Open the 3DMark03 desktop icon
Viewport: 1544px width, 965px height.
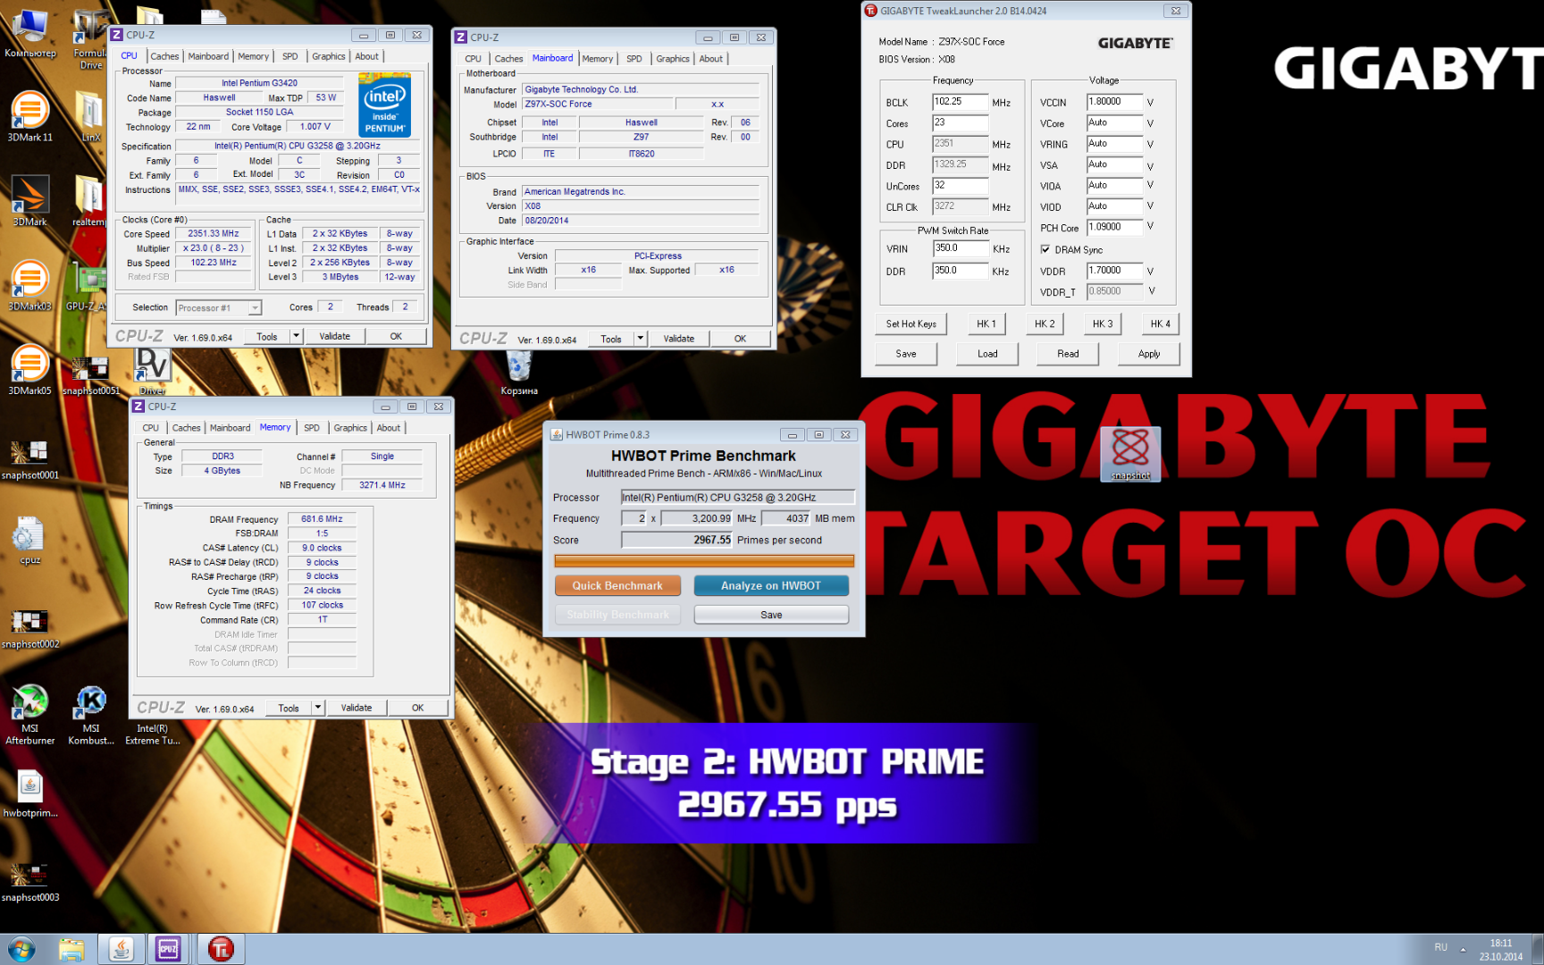pyautogui.click(x=30, y=286)
